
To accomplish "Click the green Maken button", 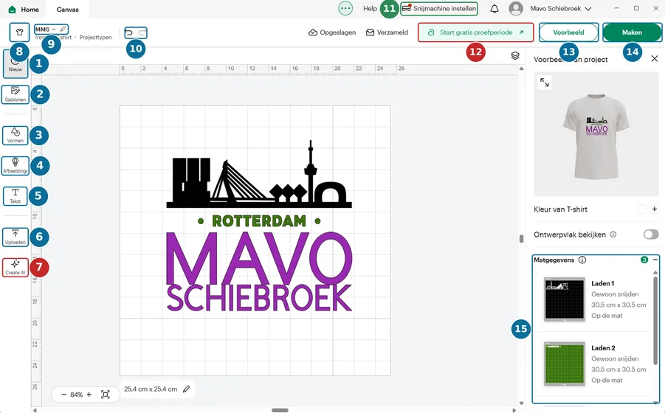I will (632, 32).
